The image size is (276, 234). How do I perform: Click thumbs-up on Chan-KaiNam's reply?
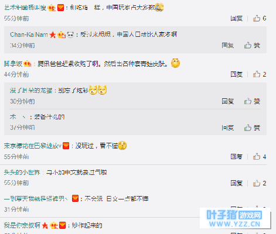252,46
